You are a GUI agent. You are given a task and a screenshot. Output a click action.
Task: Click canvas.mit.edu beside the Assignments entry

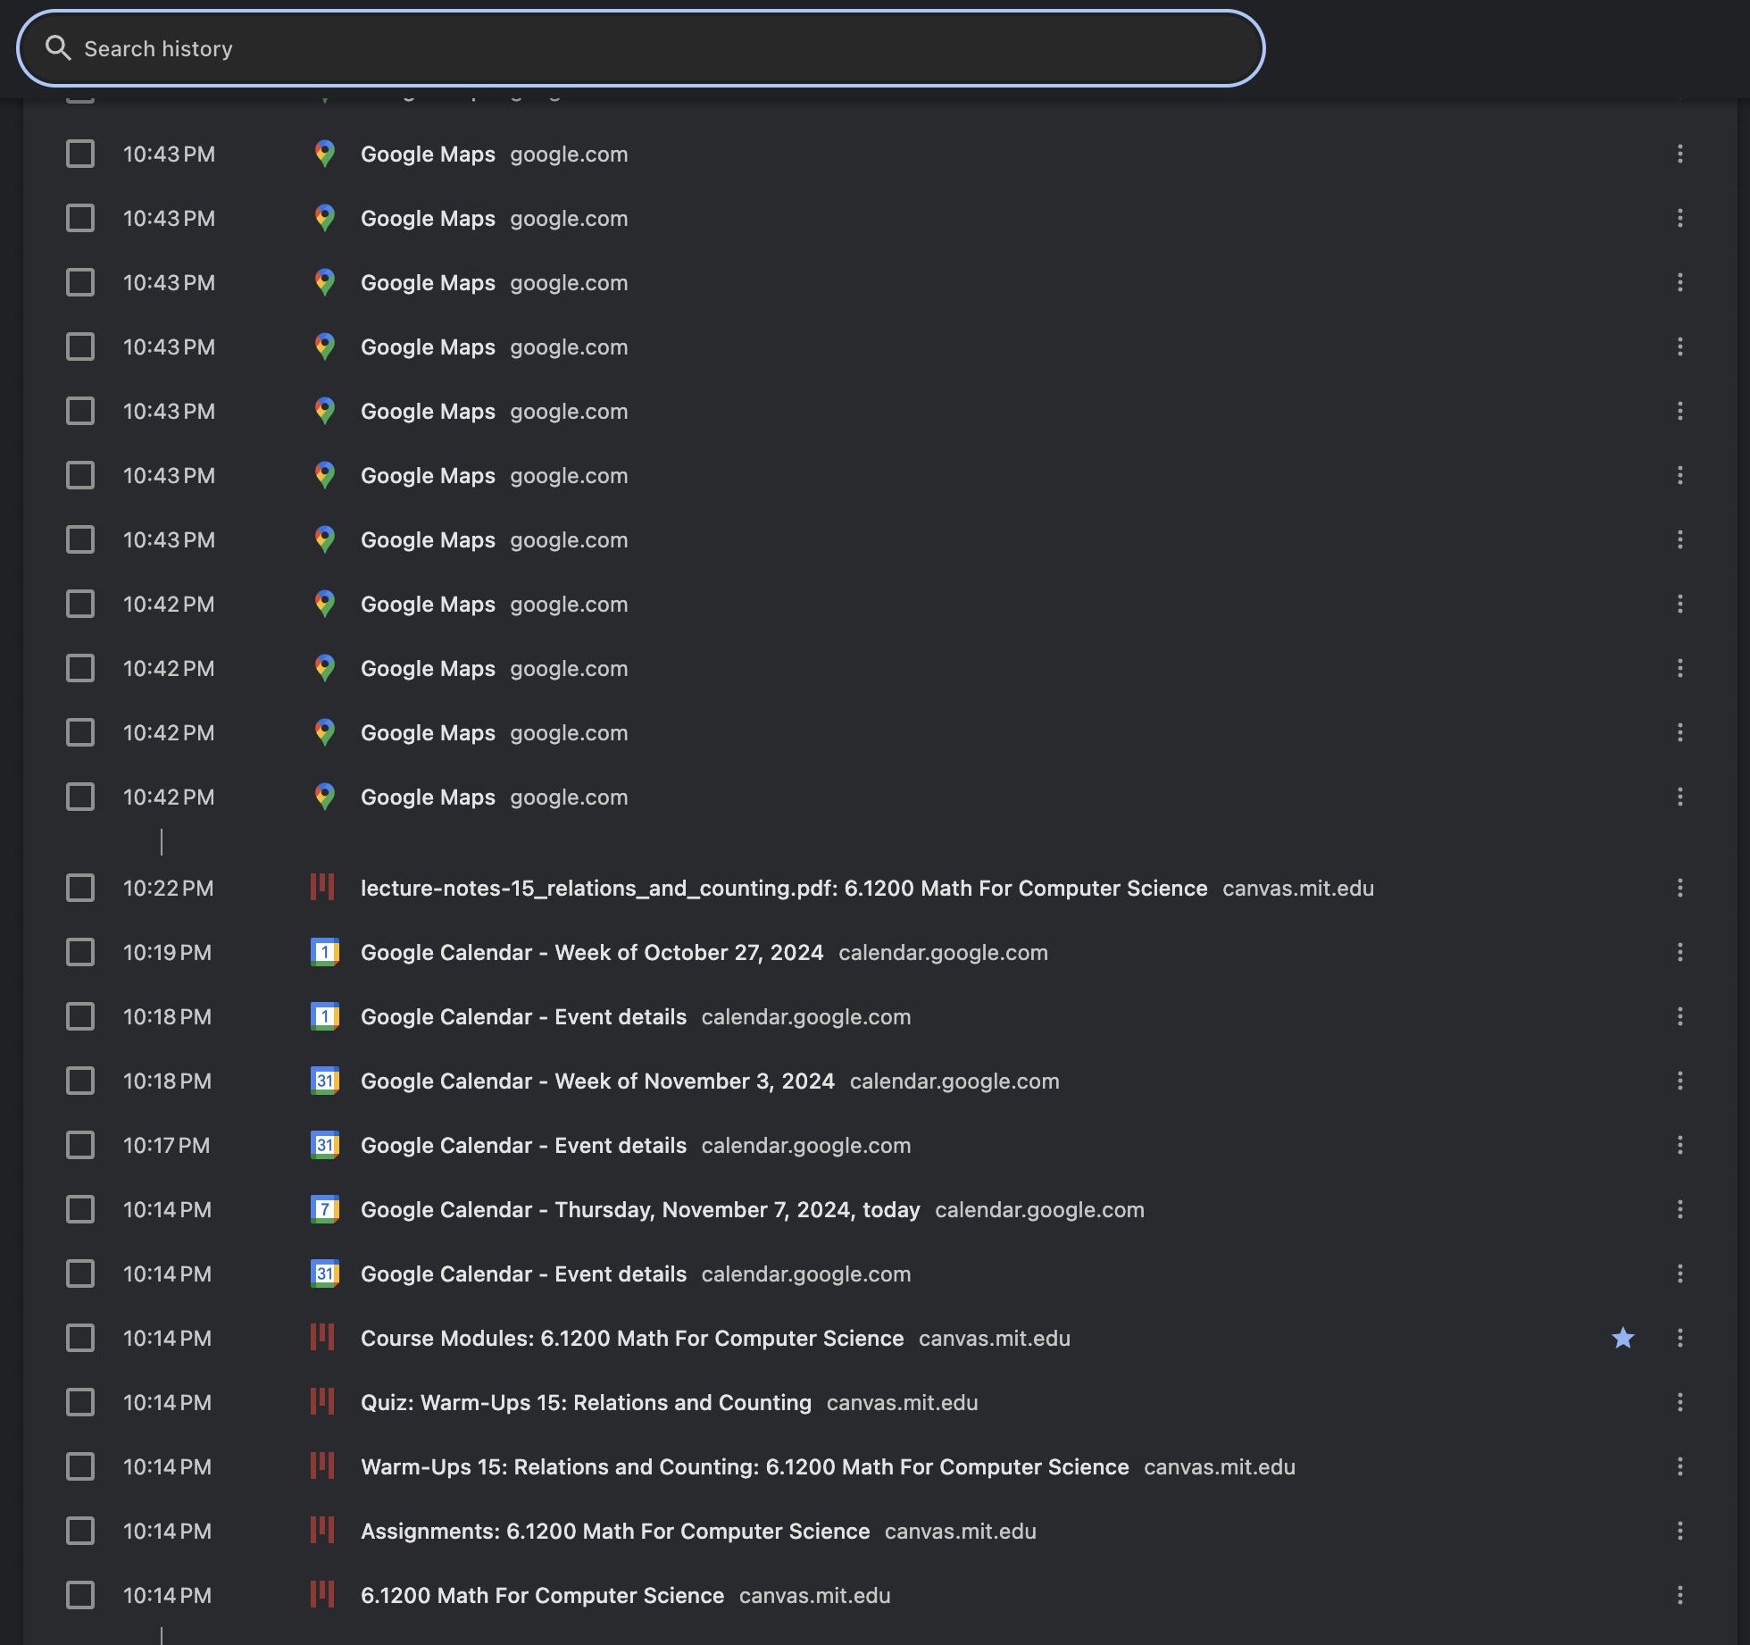tap(961, 1531)
